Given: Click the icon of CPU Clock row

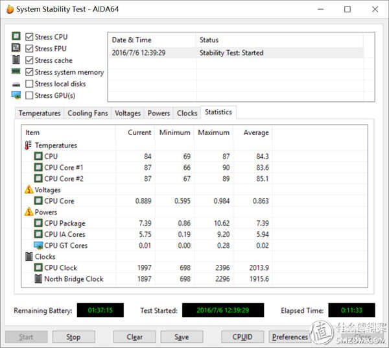Looking at the screenshot, I should (x=38, y=267).
